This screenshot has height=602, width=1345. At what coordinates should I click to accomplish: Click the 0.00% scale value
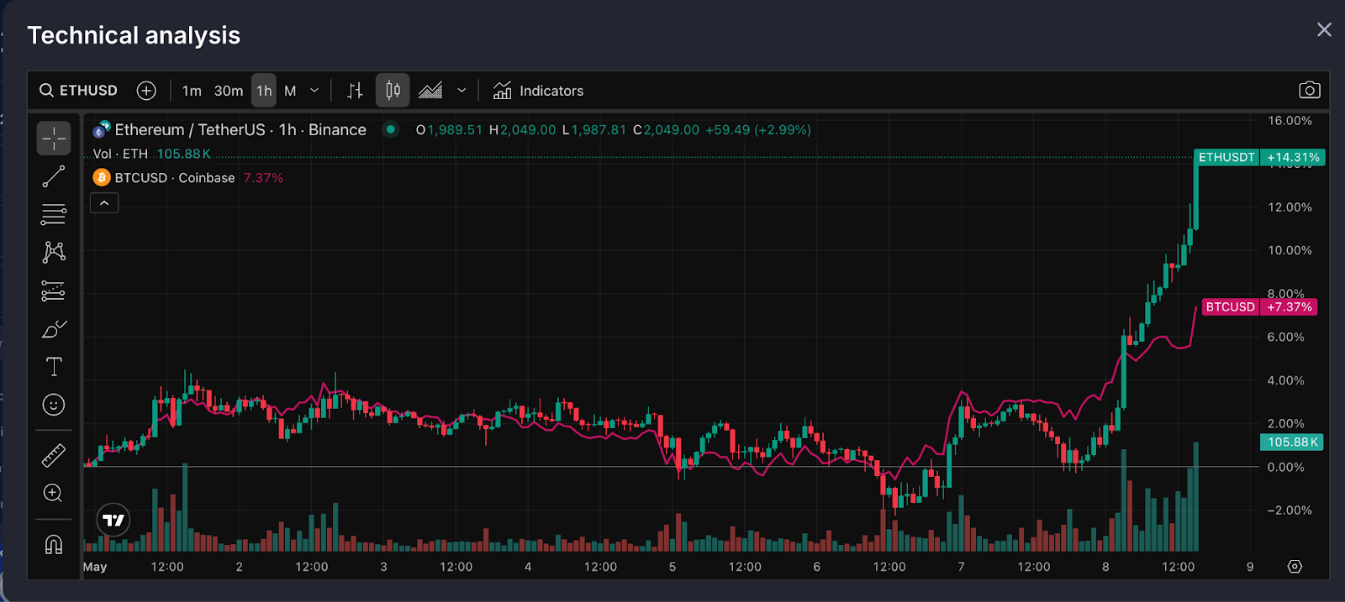[1286, 467]
